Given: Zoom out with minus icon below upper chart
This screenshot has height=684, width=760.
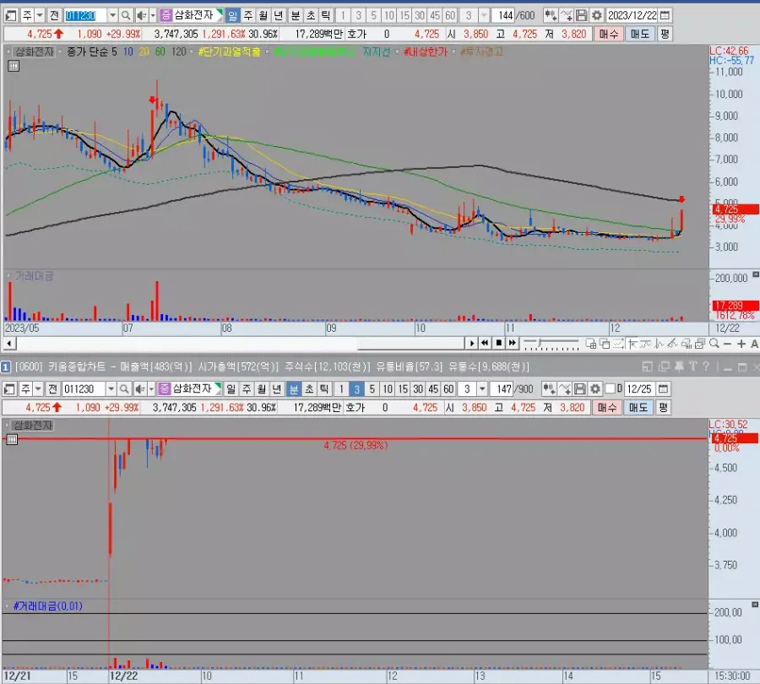Looking at the screenshot, I should point(727,344).
